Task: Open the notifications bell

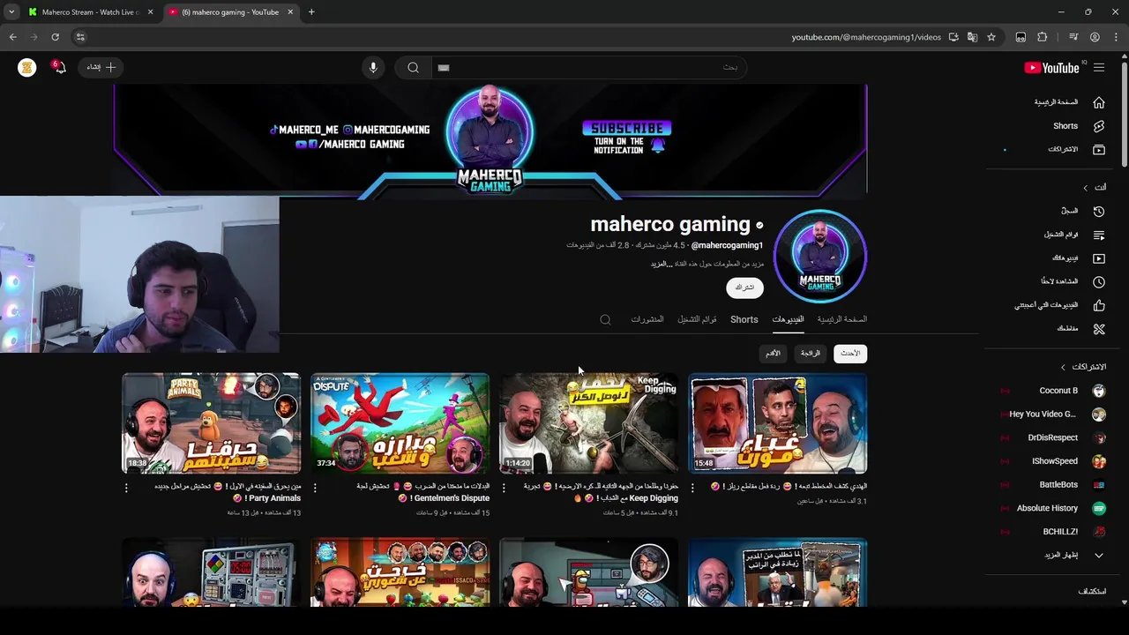Action: point(58,67)
